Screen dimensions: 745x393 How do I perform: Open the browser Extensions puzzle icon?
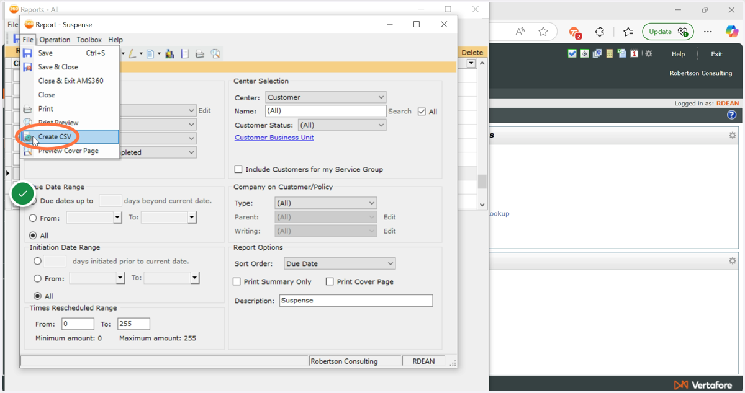point(600,32)
